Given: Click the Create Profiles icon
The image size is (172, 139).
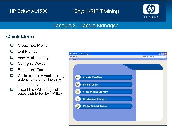Looking at the screenshot, I should (78, 77).
